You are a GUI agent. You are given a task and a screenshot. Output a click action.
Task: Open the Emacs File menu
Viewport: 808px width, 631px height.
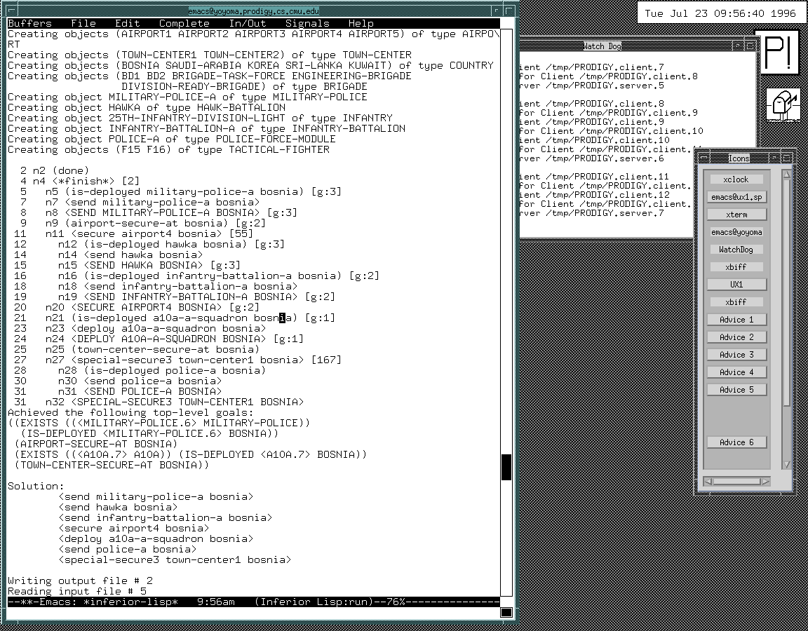pos(83,23)
